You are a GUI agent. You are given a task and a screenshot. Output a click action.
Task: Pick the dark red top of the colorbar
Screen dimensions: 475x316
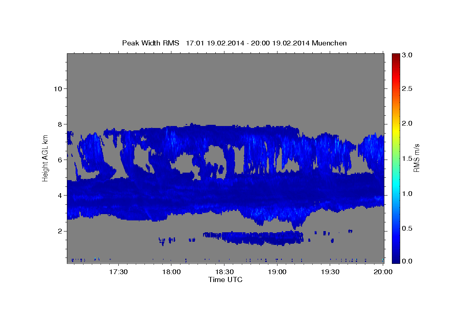tap(395, 56)
